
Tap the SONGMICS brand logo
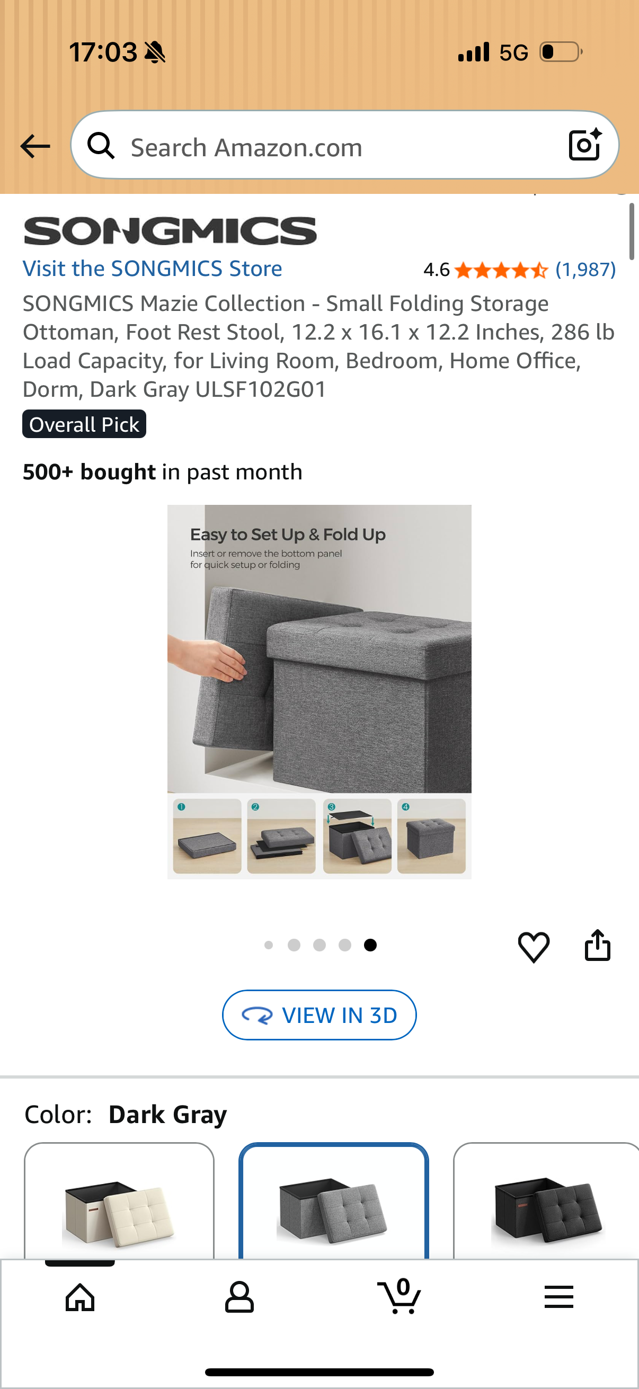[x=170, y=231]
